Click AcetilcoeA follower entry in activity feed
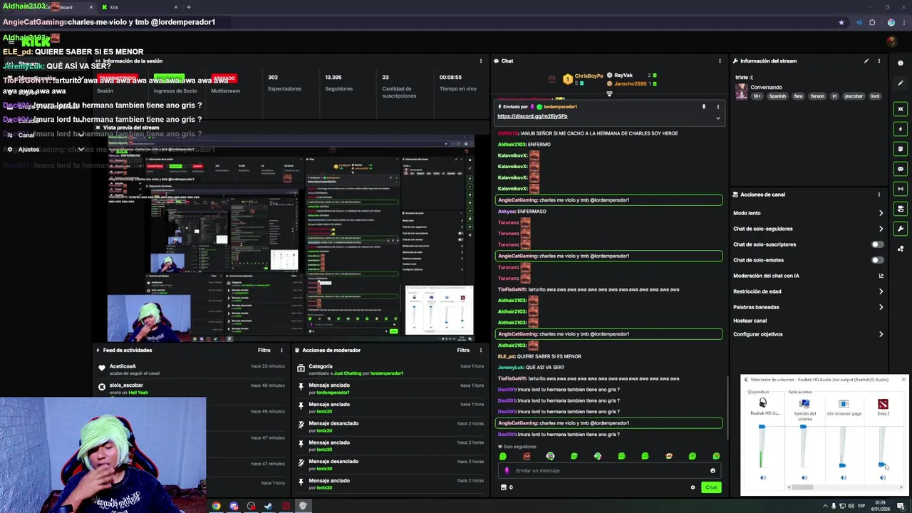 point(192,370)
